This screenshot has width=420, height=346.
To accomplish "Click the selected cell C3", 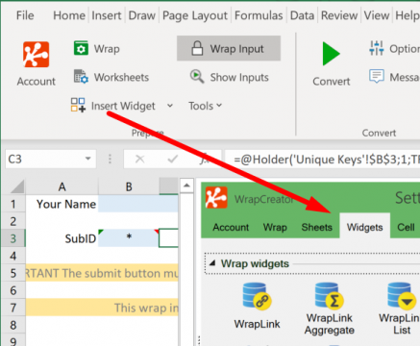I will click(x=168, y=237).
